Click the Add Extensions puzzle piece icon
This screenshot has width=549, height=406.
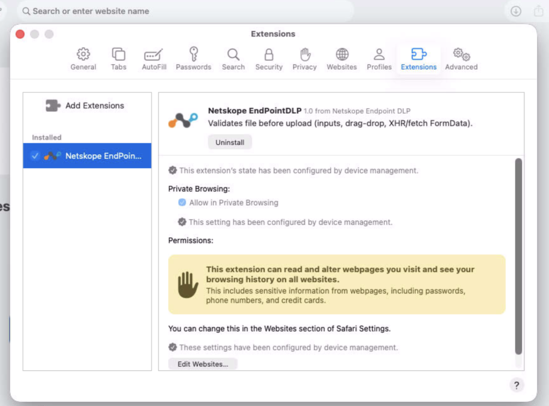pyautogui.click(x=53, y=106)
